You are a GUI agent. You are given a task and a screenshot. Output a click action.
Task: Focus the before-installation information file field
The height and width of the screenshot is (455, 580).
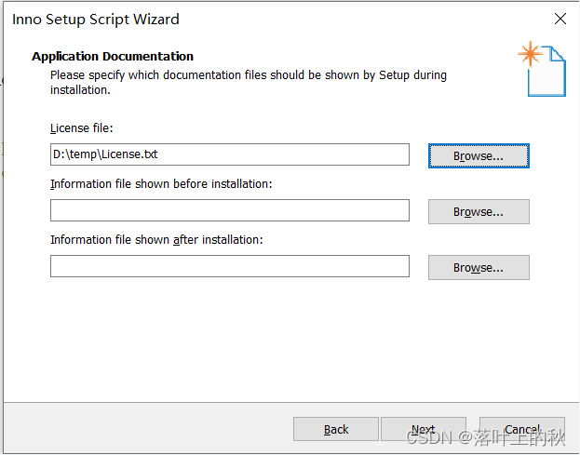[x=230, y=210]
